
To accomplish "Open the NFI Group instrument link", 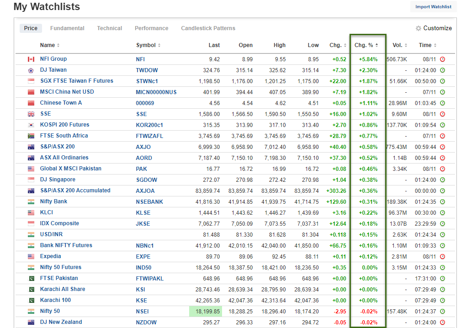I will click(53, 59).
